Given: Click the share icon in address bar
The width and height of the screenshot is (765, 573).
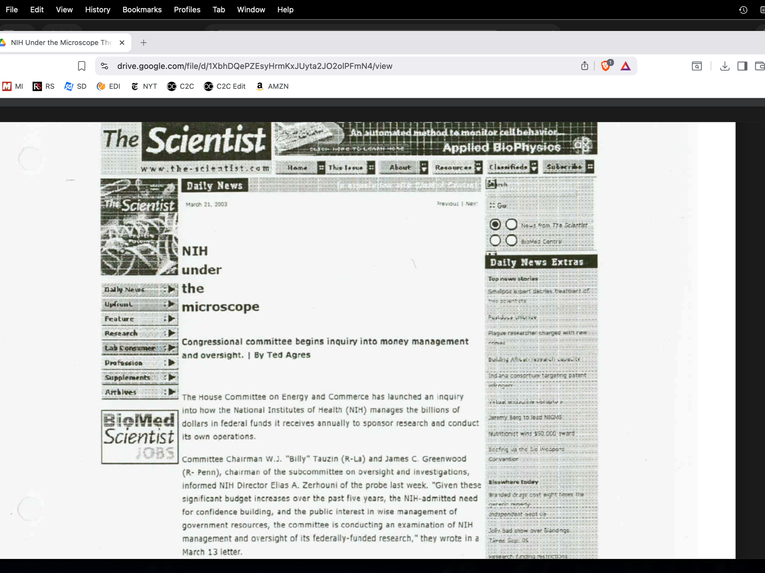Looking at the screenshot, I should pyautogui.click(x=584, y=66).
